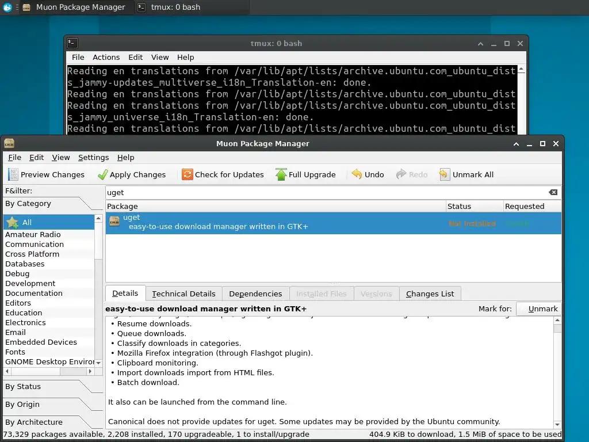589x442 pixels.
Task: Open the Muon Help menu
Action: 125,158
